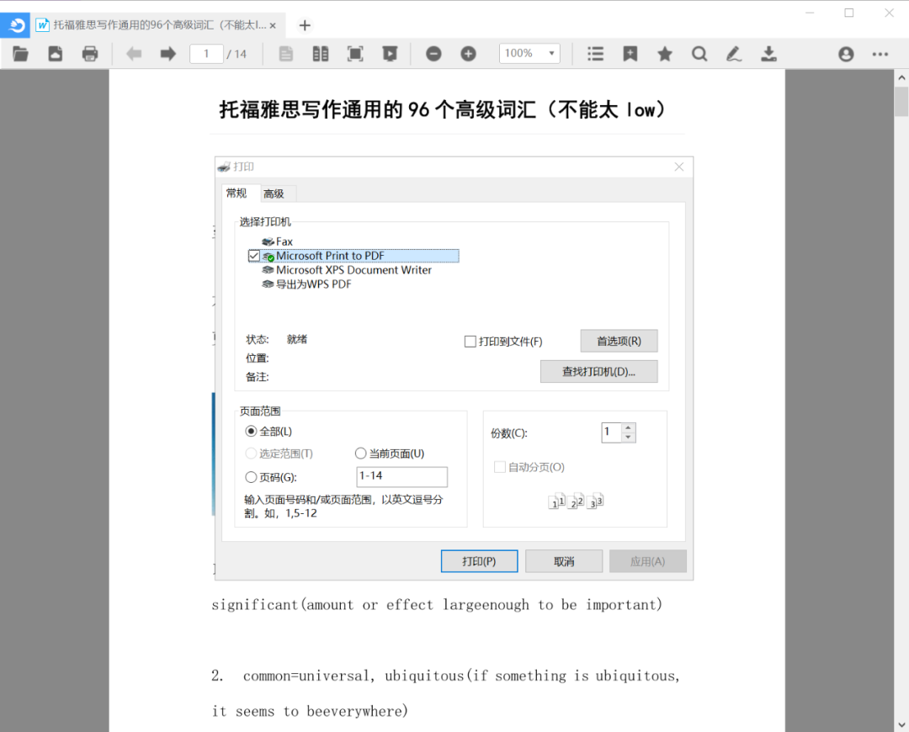The image size is (909, 732).
Task: Open file with the folder icon
Action: coord(20,54)
